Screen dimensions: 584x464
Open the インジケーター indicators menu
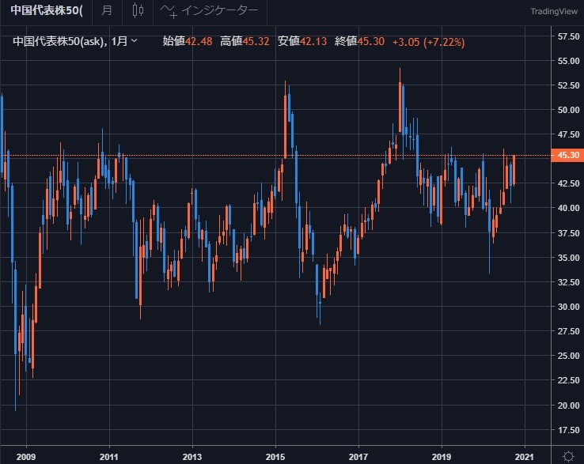210,11
